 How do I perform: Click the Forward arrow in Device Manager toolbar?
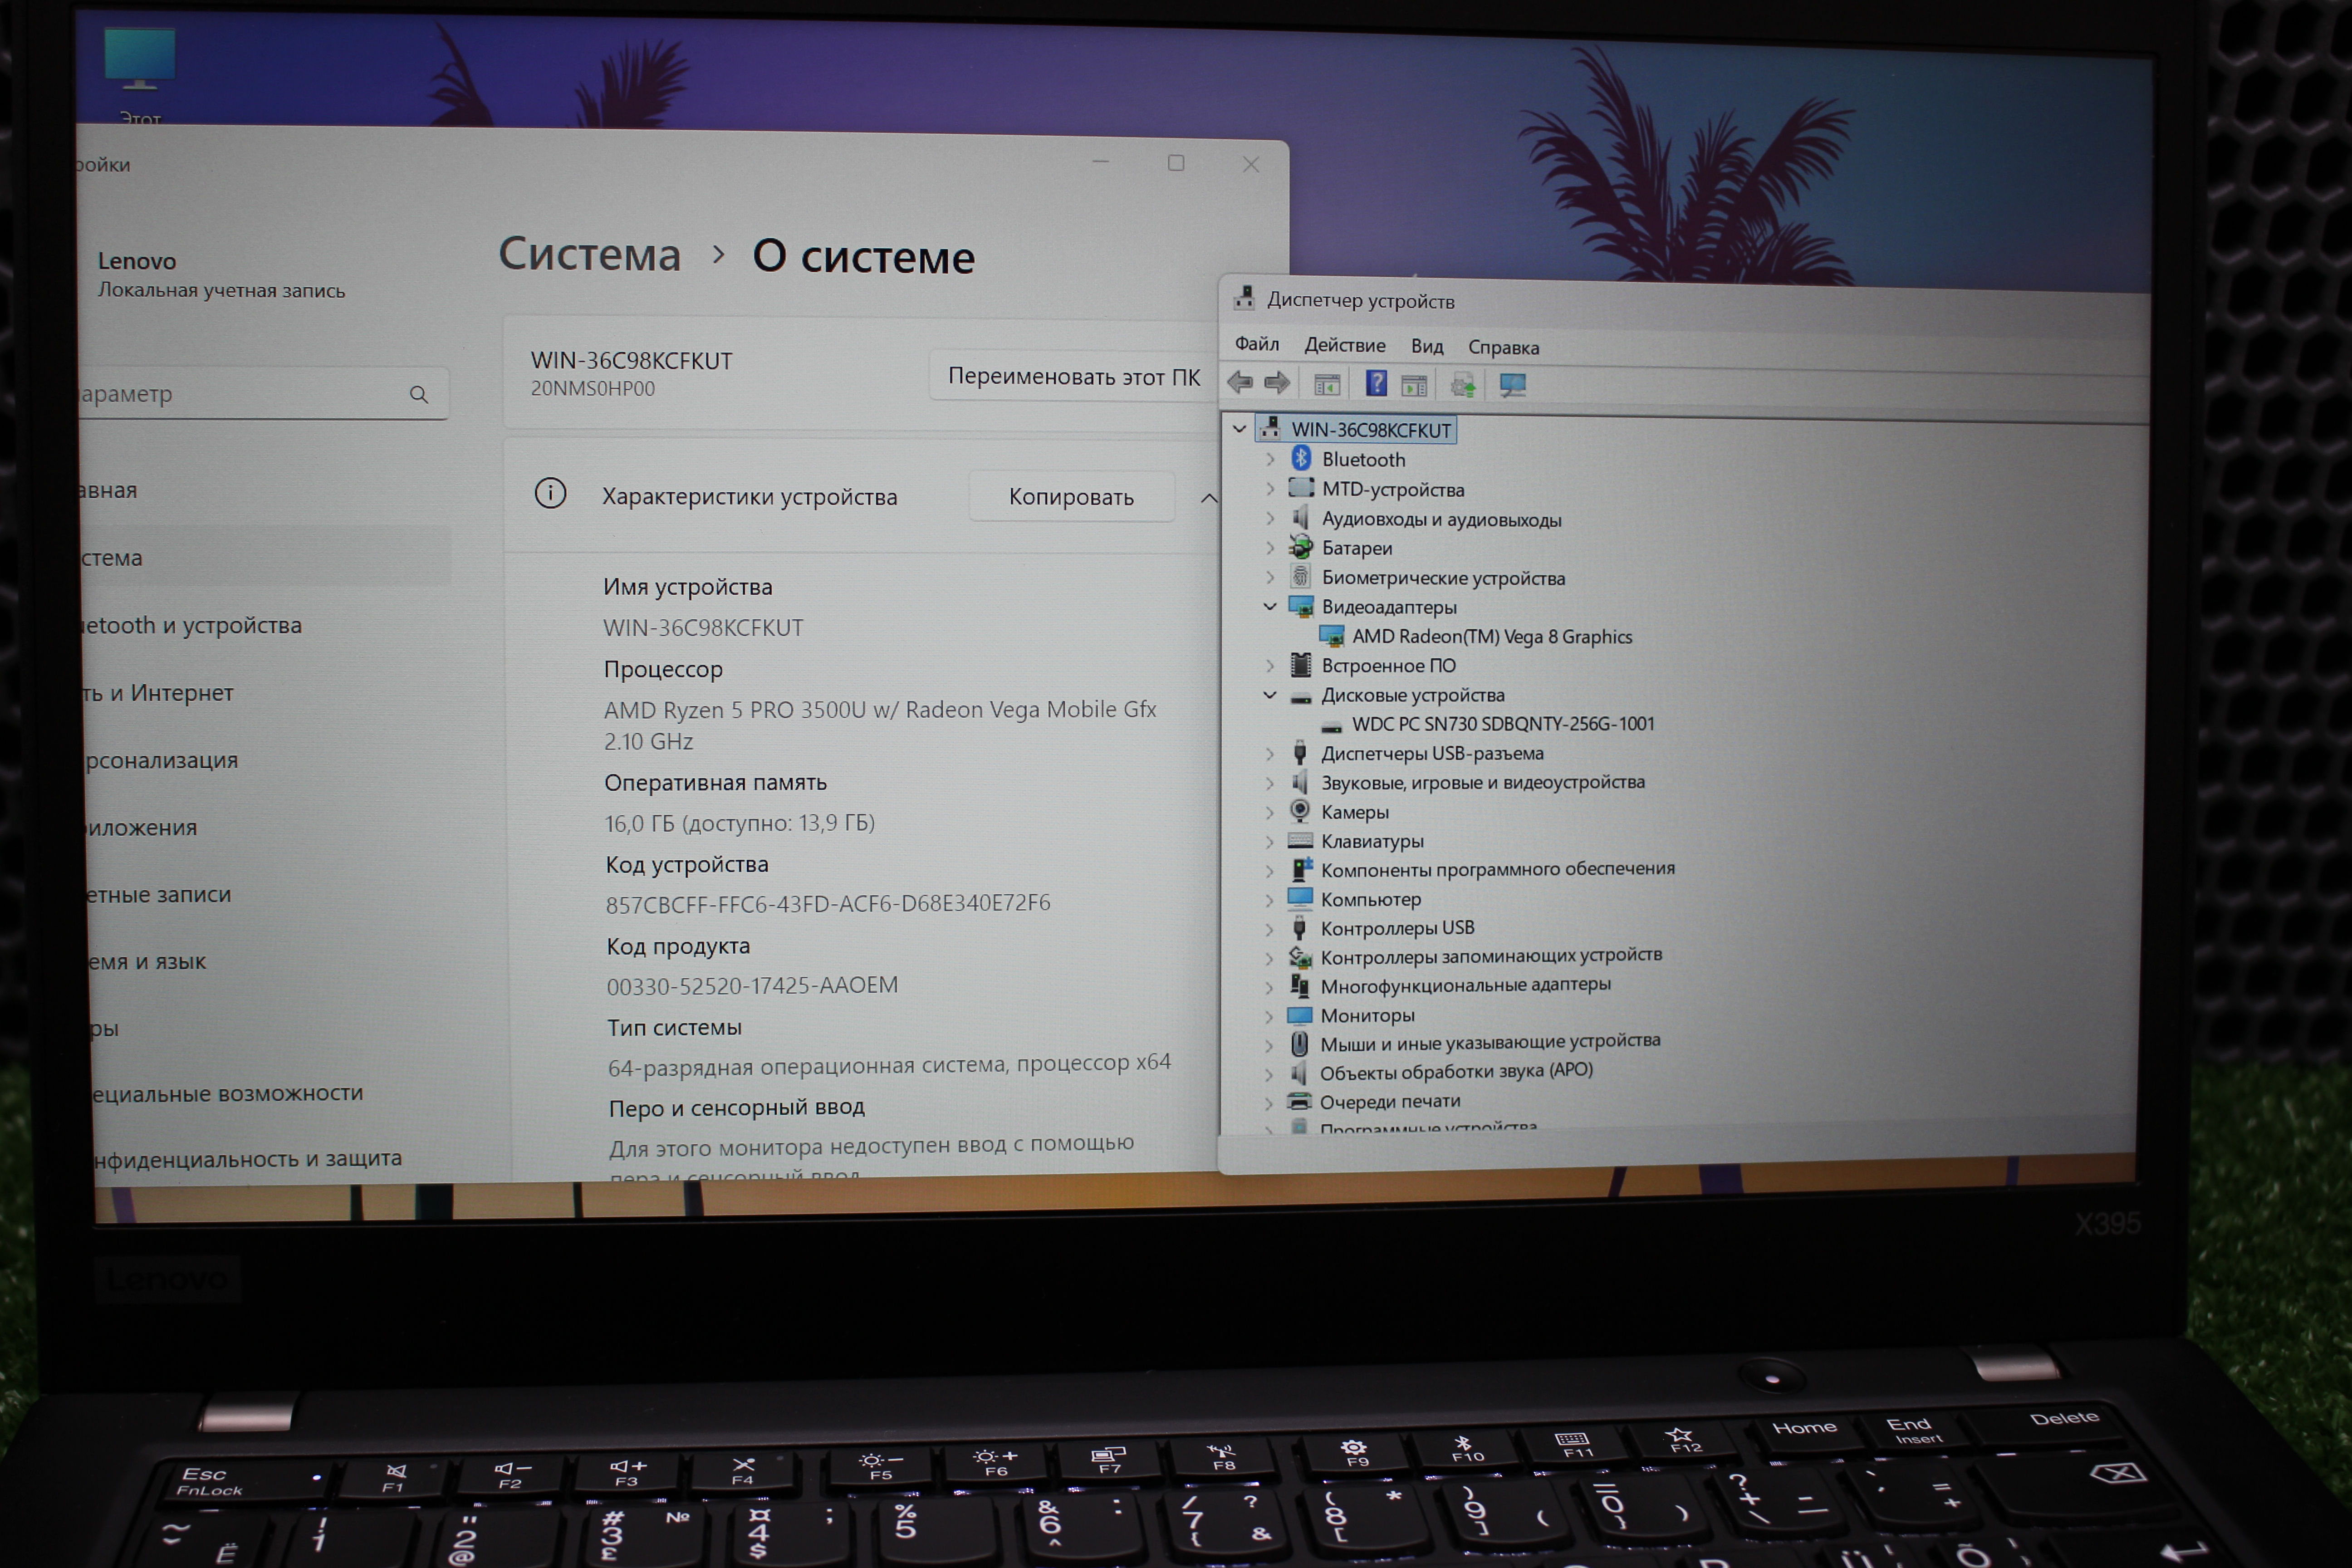point(1277,382)
